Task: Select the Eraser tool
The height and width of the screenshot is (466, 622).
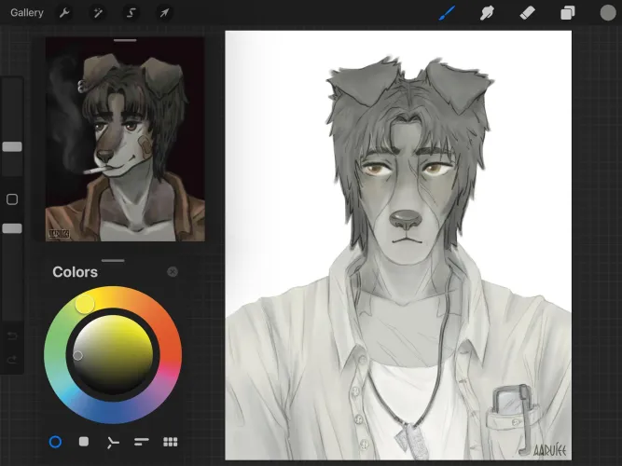Action: (527, 13)
